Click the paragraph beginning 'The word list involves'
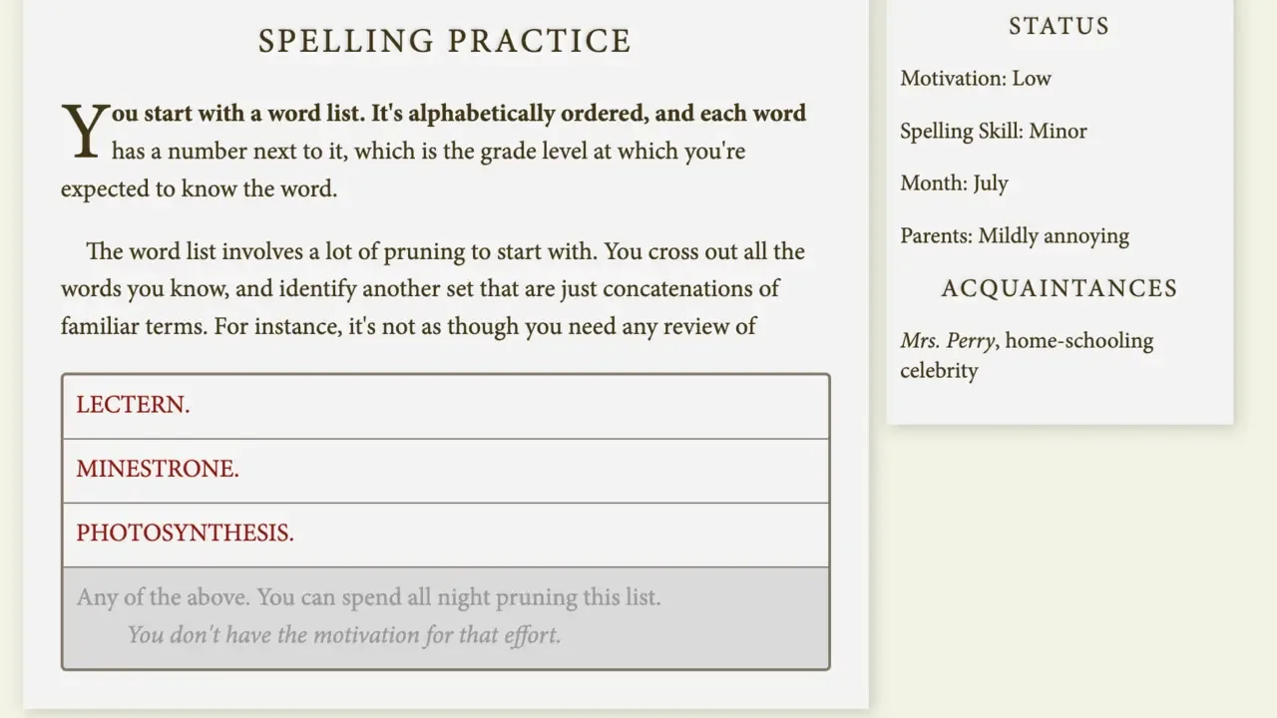Viewport: 1277px width, 718px height. [433, 289]
